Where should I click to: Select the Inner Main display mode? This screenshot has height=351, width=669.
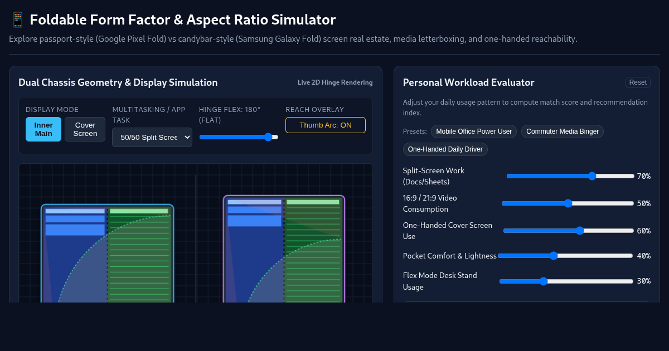pos(43,129)
